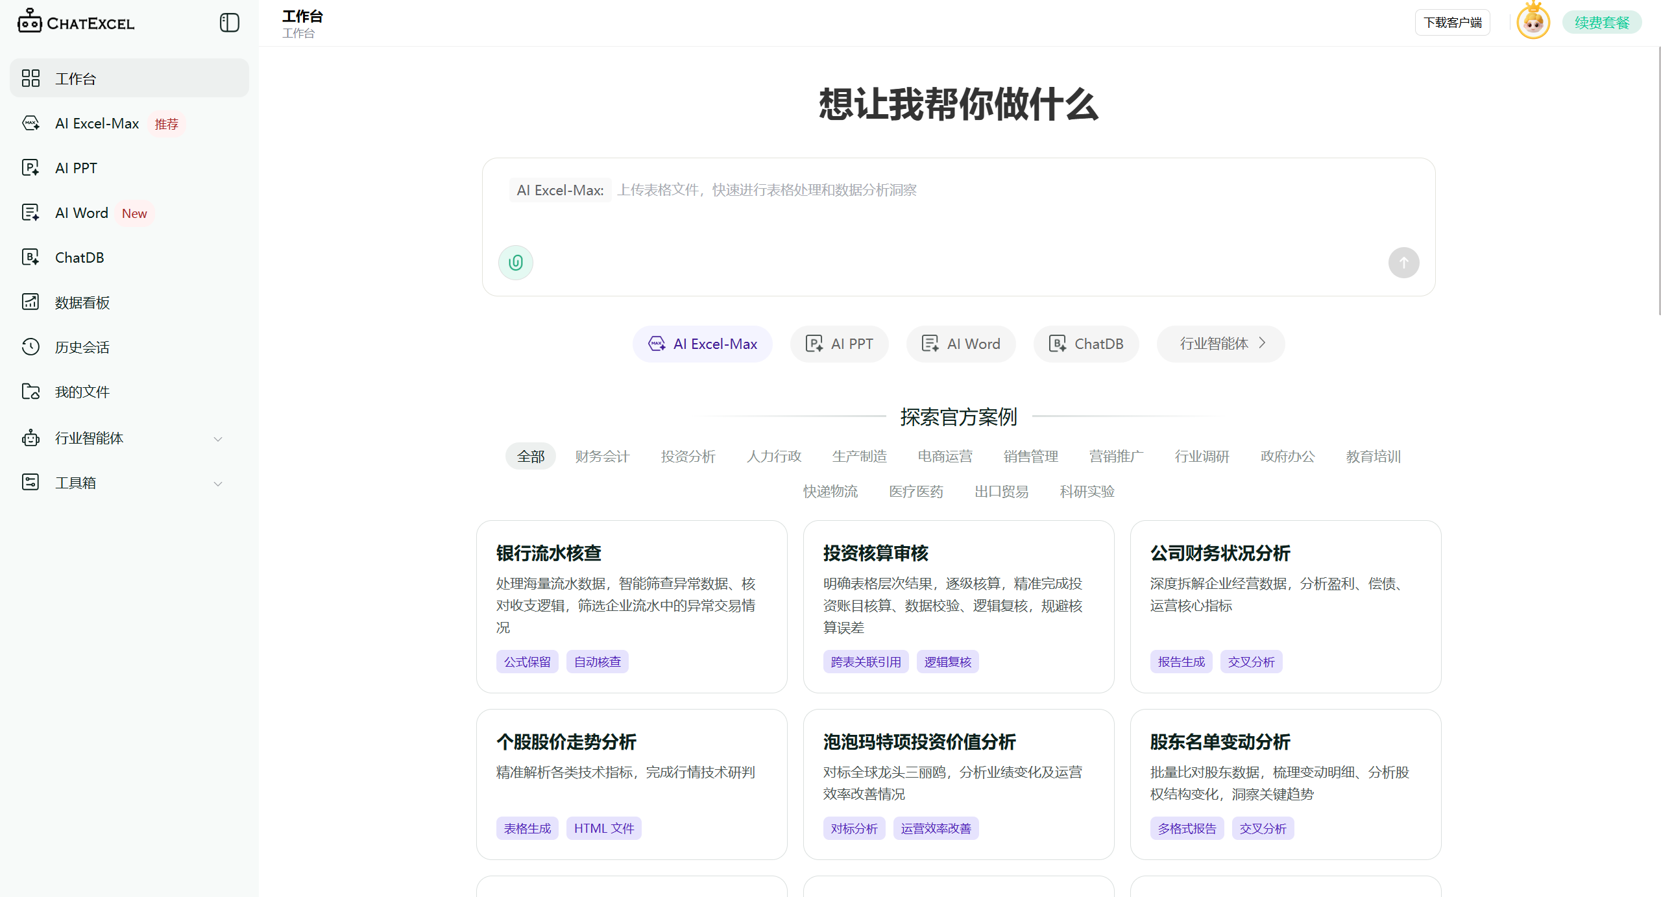The width and height of the screenshot is (1661, 897).
Task: Open 我的文件 in the sidebar
Action: click(130, 392)
